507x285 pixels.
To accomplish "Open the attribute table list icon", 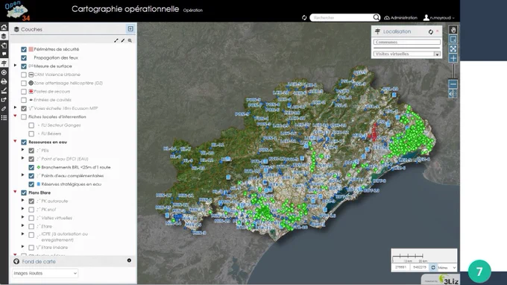I will (4, 118).
